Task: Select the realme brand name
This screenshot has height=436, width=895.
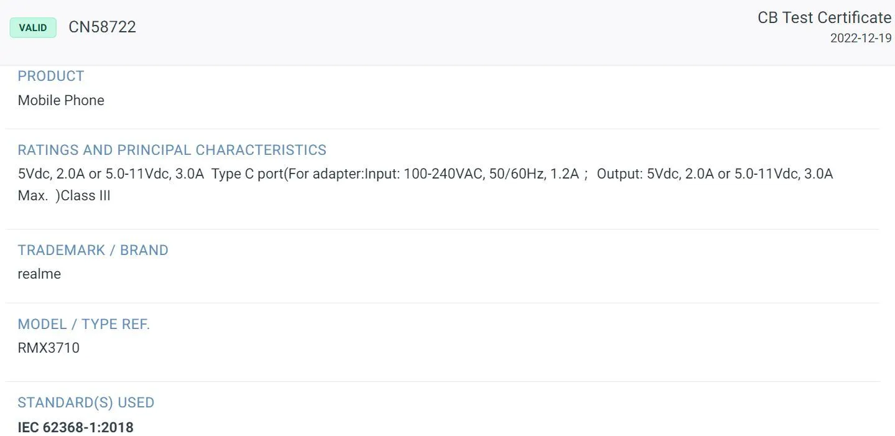Action: click(x=39, y=274)
